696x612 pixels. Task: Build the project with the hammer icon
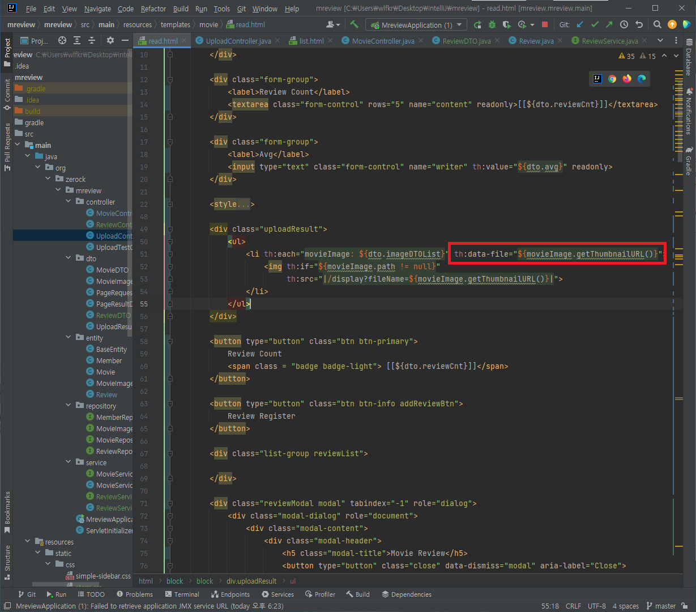coord(355,25)
